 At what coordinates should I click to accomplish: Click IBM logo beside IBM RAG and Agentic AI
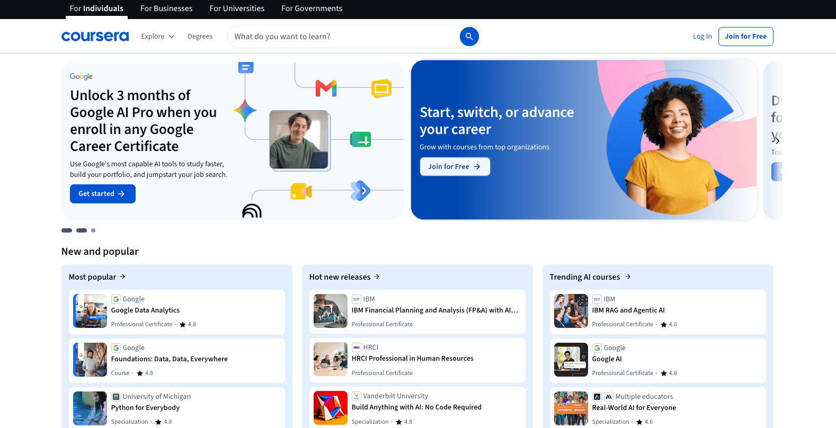pos(597,299)
